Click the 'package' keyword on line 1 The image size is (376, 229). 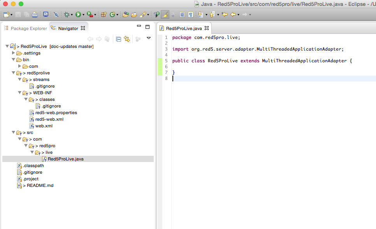click(x=182, y=37)
